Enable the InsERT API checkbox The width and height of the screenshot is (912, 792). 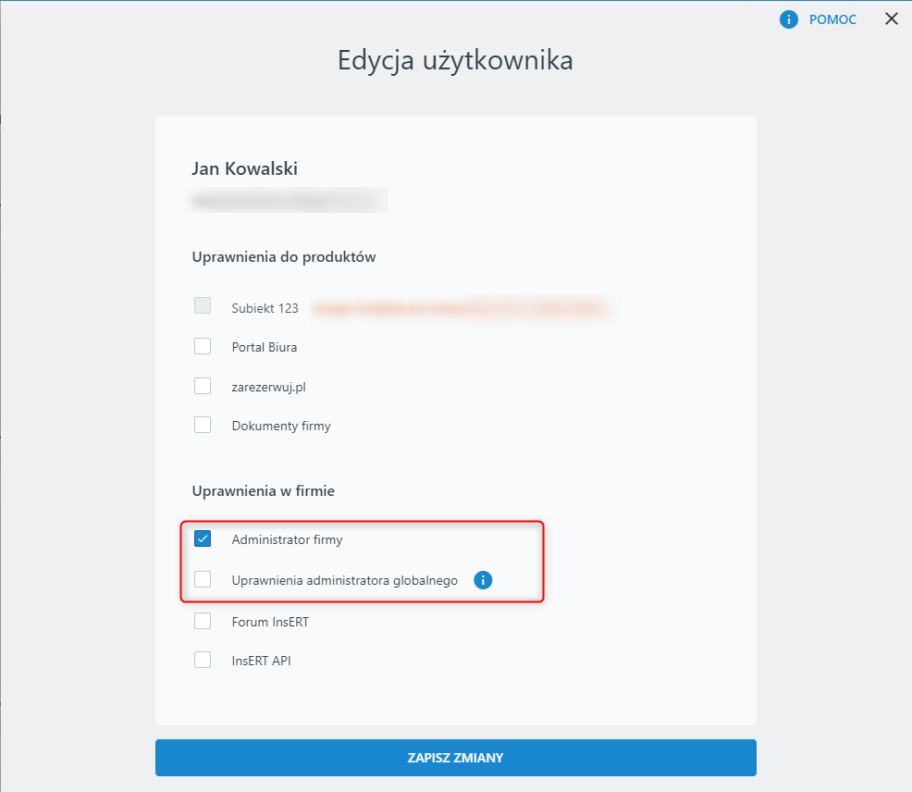click(x=203, y=661)
